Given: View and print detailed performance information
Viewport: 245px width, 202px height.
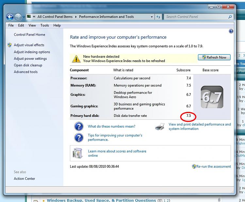Looking at the screenshot, I should pos(200,126).
